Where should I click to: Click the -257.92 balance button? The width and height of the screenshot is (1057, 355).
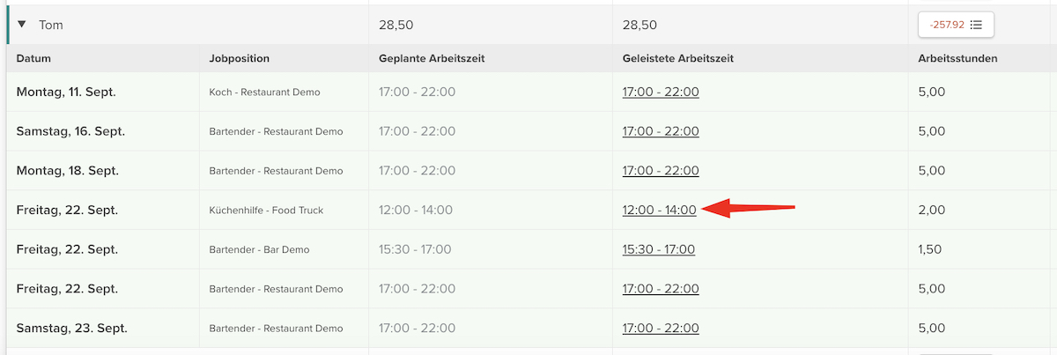pyautogui.click(x=957, y=25)
